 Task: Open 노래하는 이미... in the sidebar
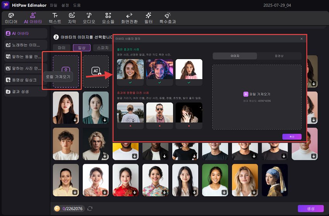pyautogui.click(x=26, y=45)
